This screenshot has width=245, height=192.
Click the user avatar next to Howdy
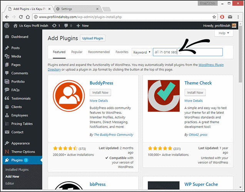[234, 26]
